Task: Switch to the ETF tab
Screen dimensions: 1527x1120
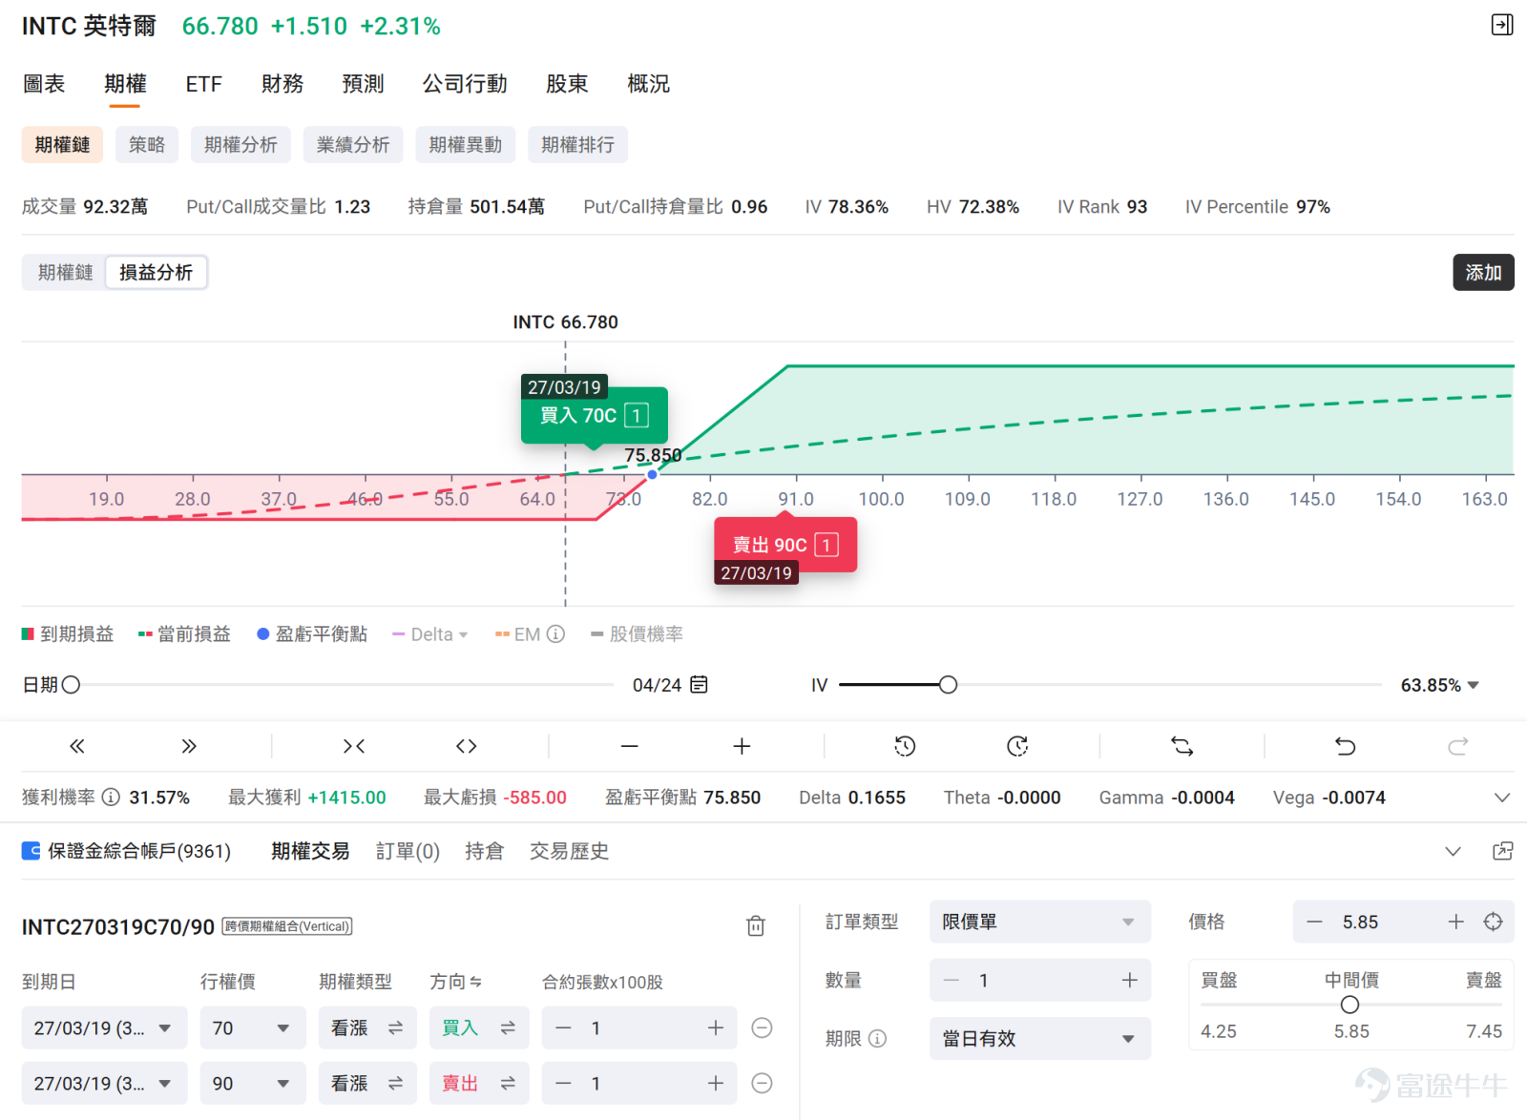Action: (203, 84)
